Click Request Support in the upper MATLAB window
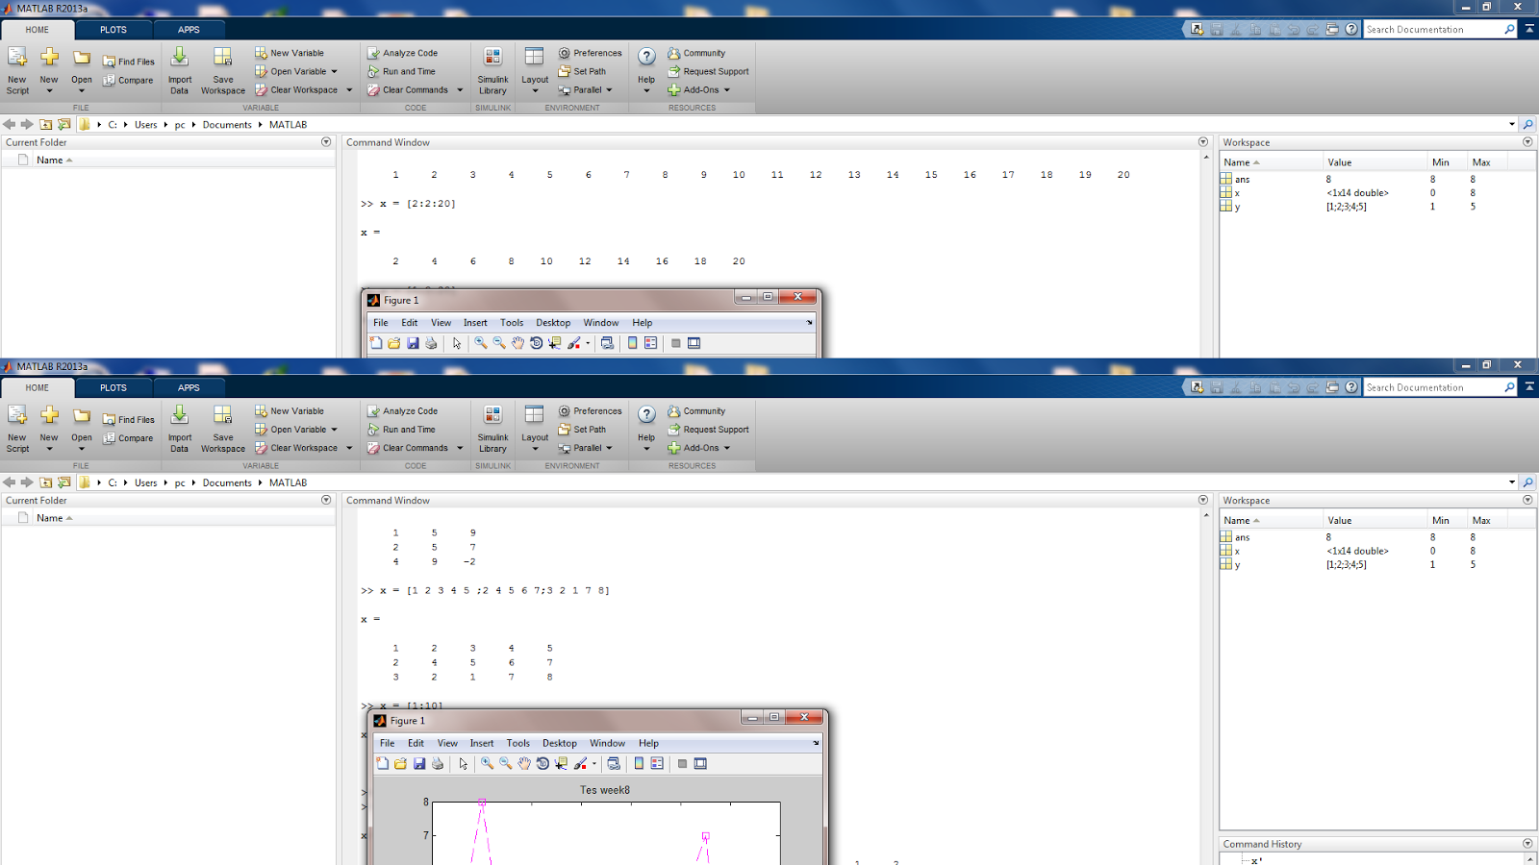 pyautogui.click(x=708, y=71)
